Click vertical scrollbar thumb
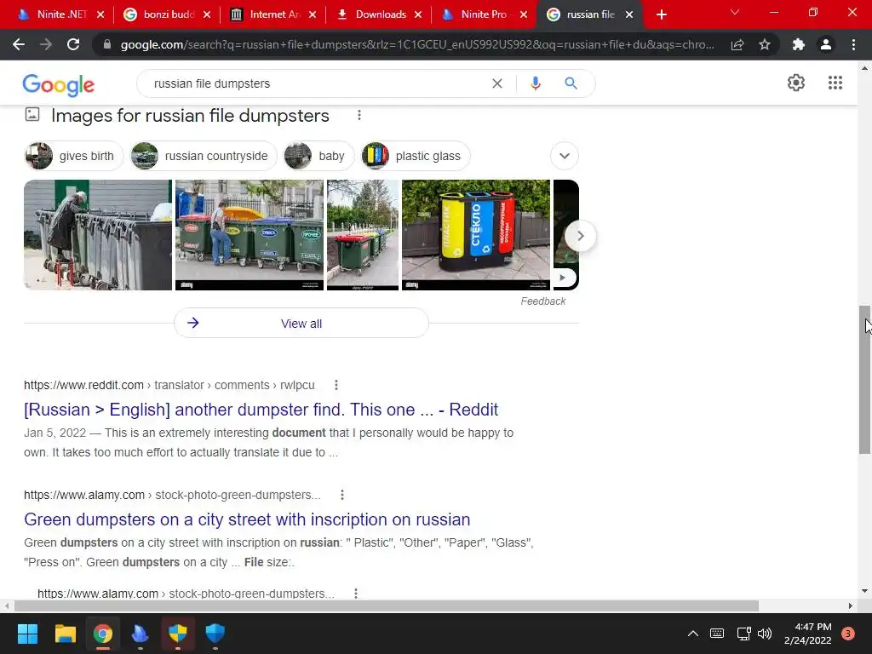This screenshot has height=654, width=872. tap(865, 379)
